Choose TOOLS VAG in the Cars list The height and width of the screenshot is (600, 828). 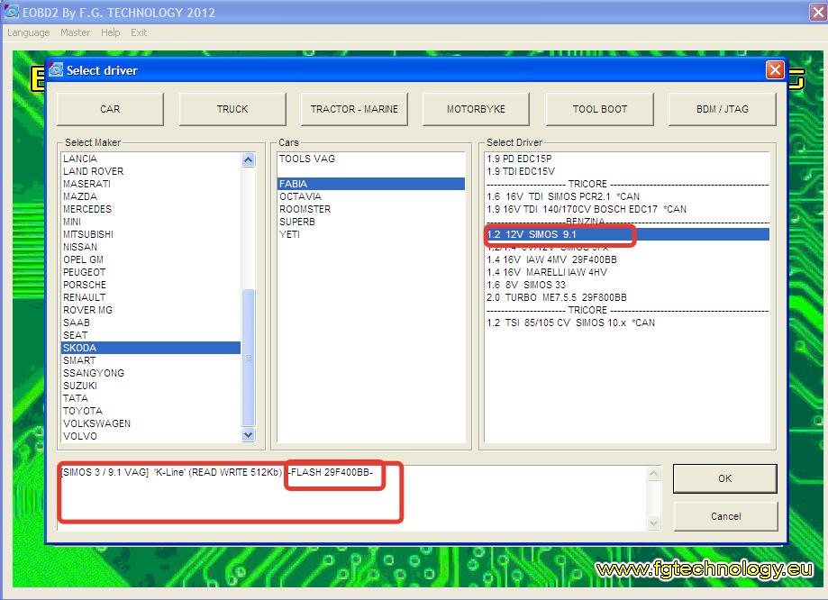[x=371, y=159]
